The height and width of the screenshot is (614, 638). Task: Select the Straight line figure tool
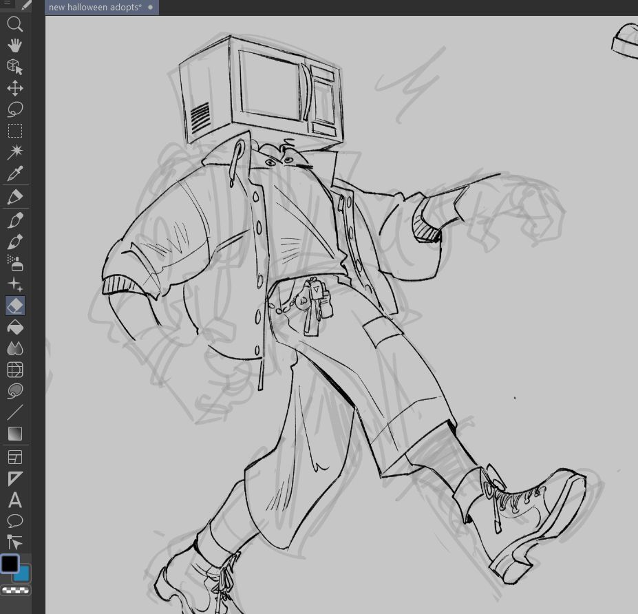click(15, 412)
